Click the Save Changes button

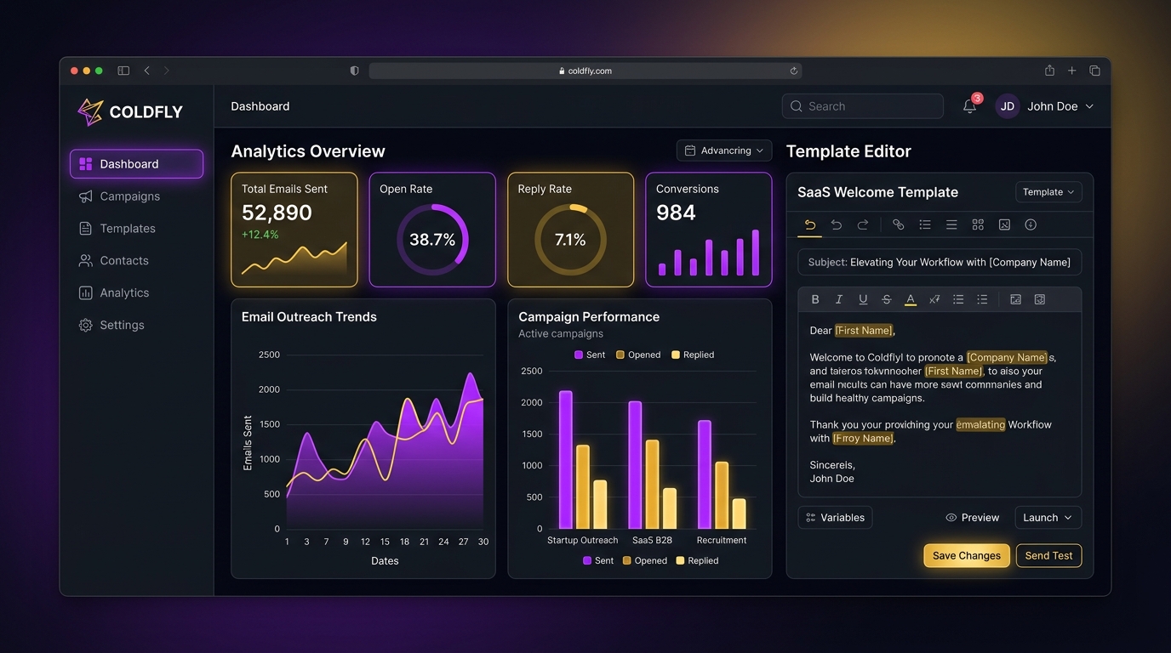coord(967,555)
